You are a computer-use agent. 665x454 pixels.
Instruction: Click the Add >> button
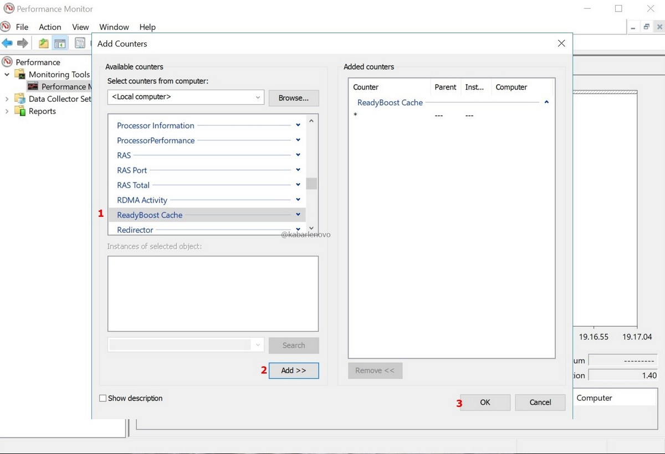(x=293, y=370)
